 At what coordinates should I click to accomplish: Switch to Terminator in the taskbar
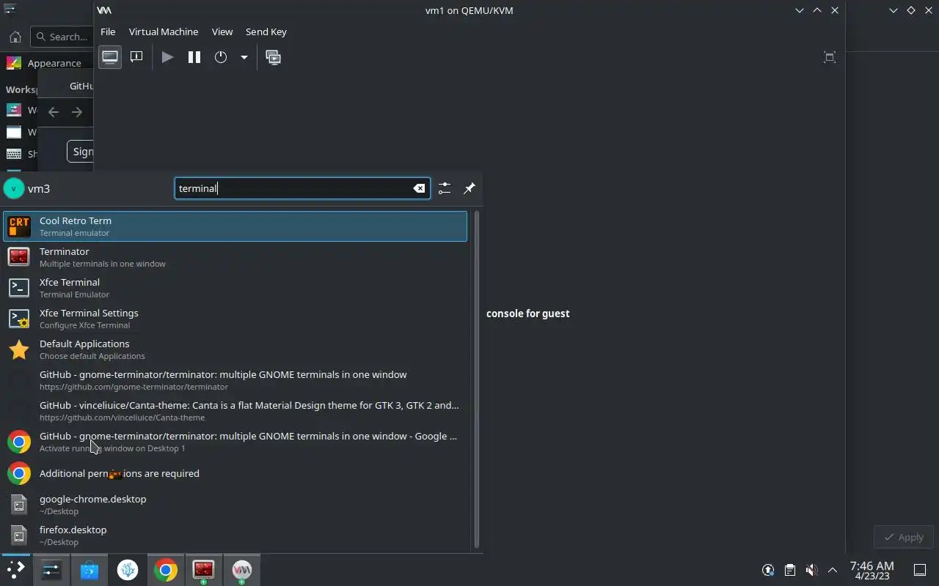coord(203,570)
